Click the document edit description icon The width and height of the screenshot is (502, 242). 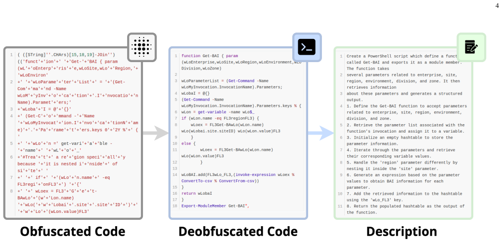coord(471,47)
